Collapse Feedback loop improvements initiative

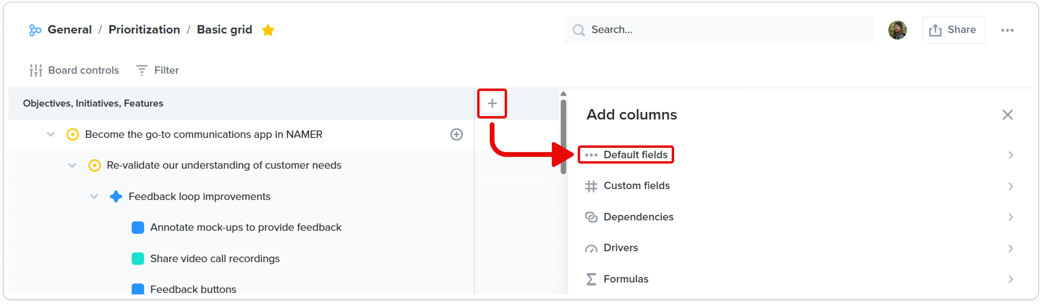pyautogui.click(x=94, y=197)
